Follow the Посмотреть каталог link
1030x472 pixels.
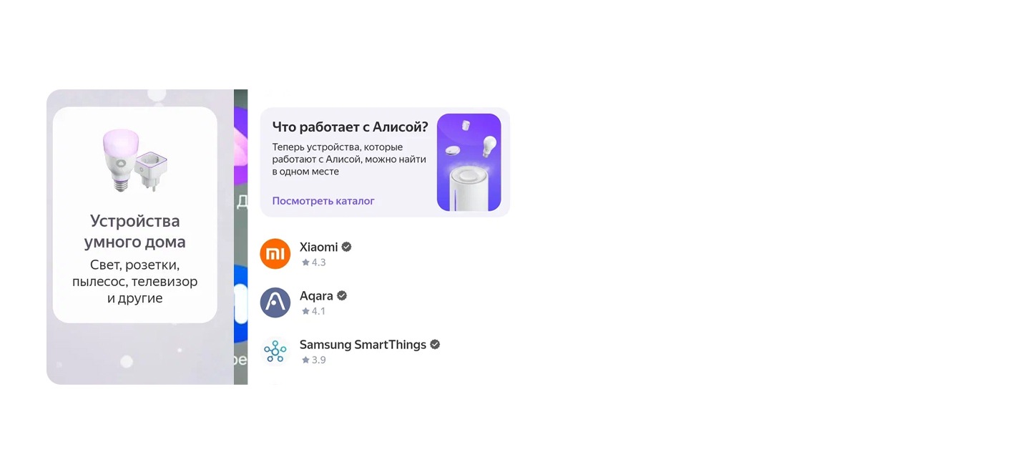[323, 201]
